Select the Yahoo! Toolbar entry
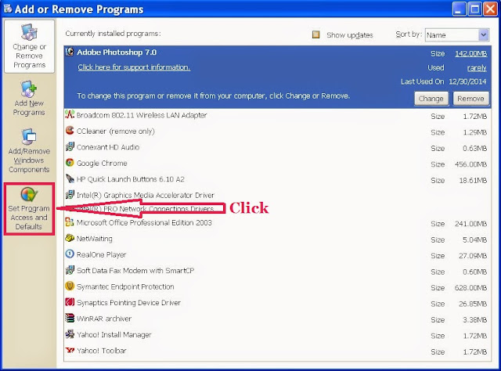This screenshot has width=501, height=371. click(277, 351)
